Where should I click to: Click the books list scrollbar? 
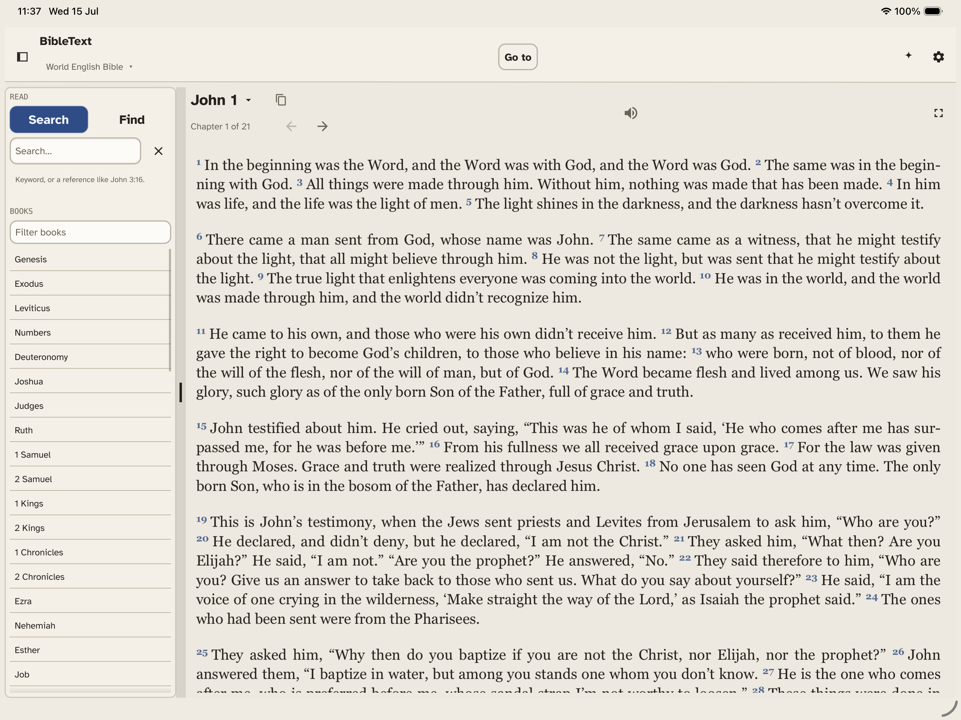pyautogui.click(x=170, y=310)
